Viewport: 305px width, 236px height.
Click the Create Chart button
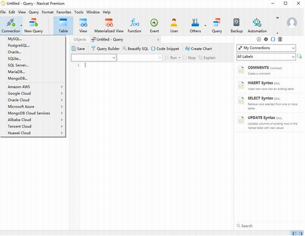pos(199,49)
